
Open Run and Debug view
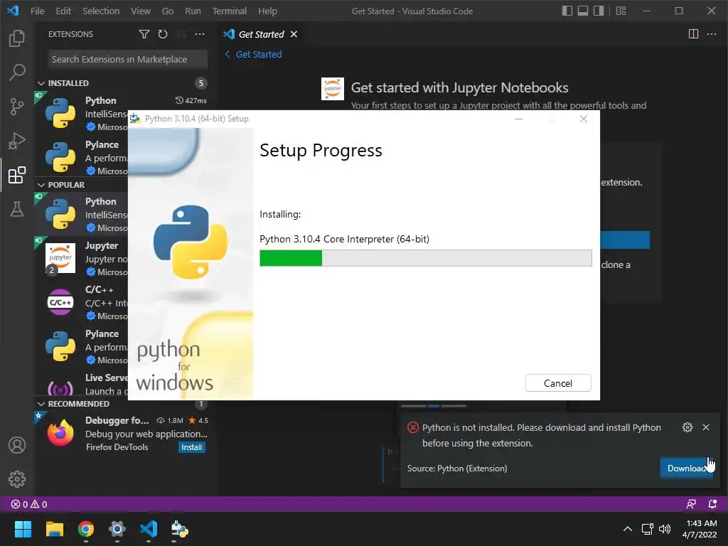17,141
